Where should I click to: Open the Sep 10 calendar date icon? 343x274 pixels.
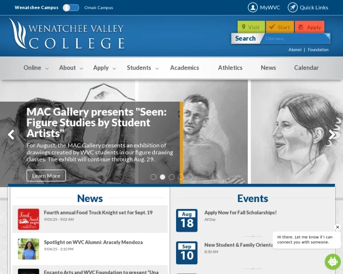tap(186, 252)
